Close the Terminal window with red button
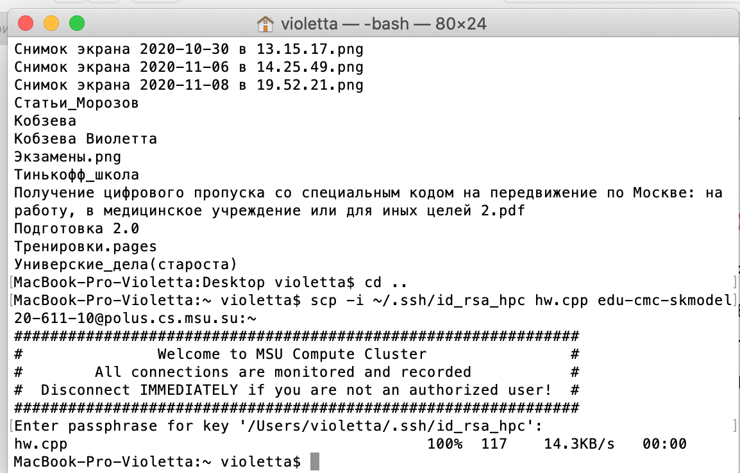Viewport: 740px width, 473px height. click(x=26, y=23)
